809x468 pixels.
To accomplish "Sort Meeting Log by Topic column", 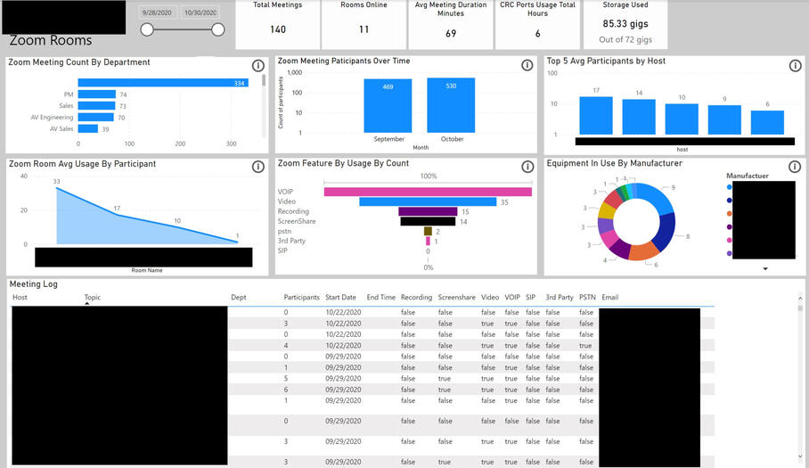I will 93,297.
